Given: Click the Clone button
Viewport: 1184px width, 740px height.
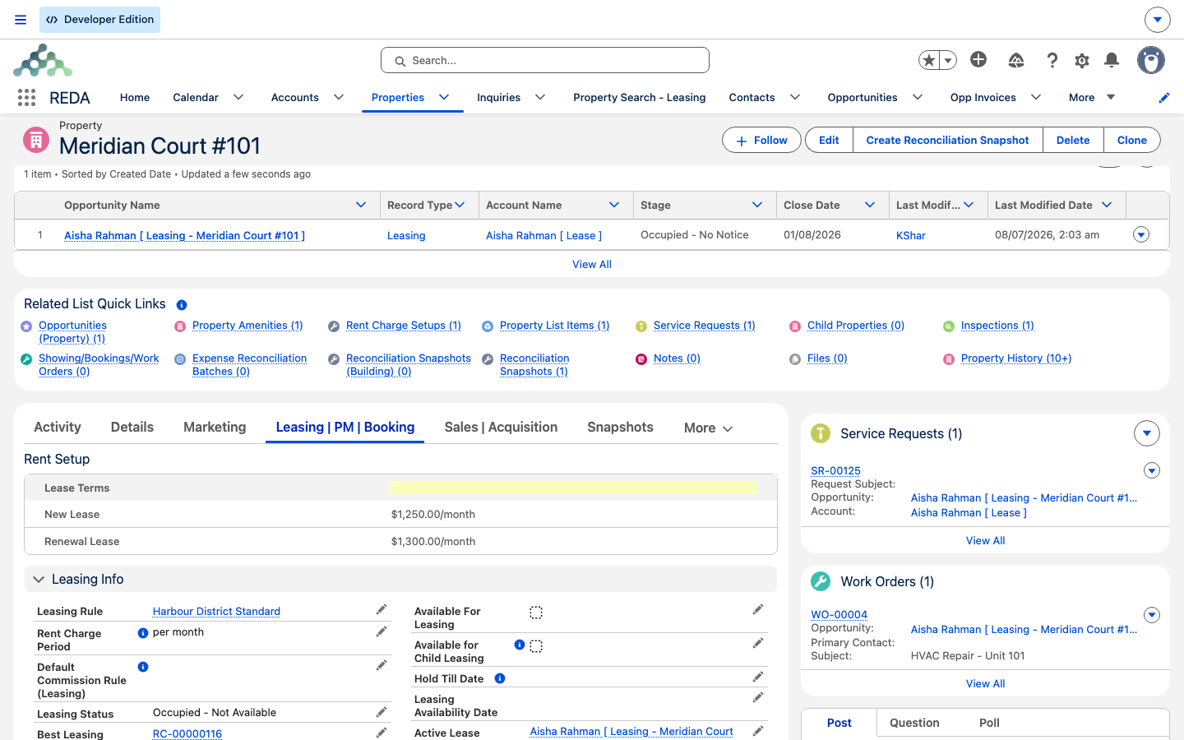Looking at the screenshot, I should coord(1131,140).
